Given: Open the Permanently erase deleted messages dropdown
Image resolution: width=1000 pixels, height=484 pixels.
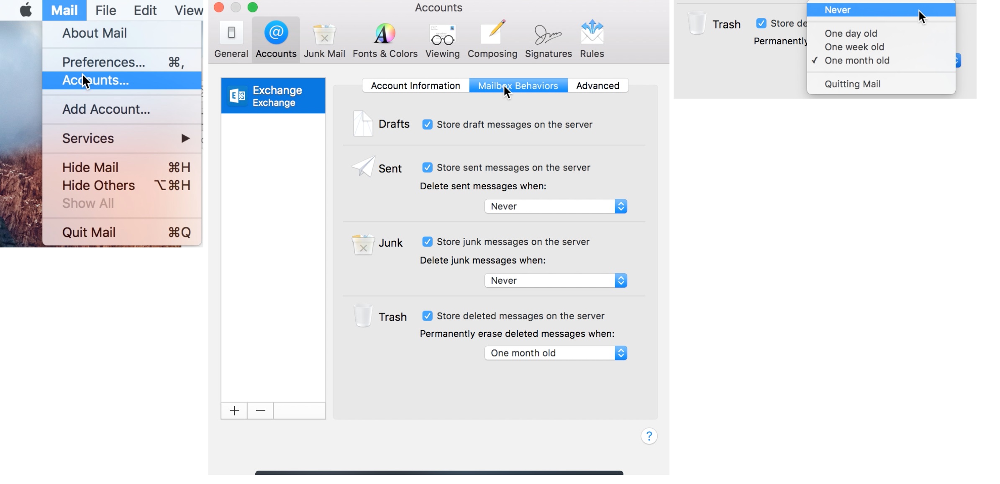Looking at the screenshot, I should pos(555,353).
